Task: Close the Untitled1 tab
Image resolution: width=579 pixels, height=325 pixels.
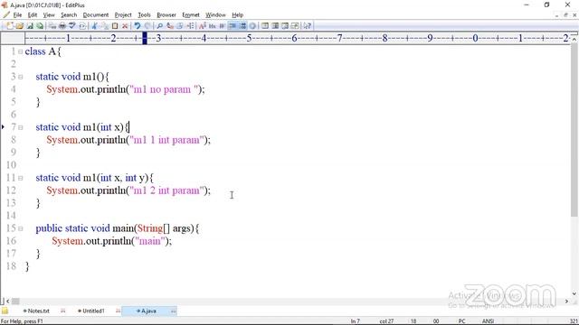Action: (119, 311)
